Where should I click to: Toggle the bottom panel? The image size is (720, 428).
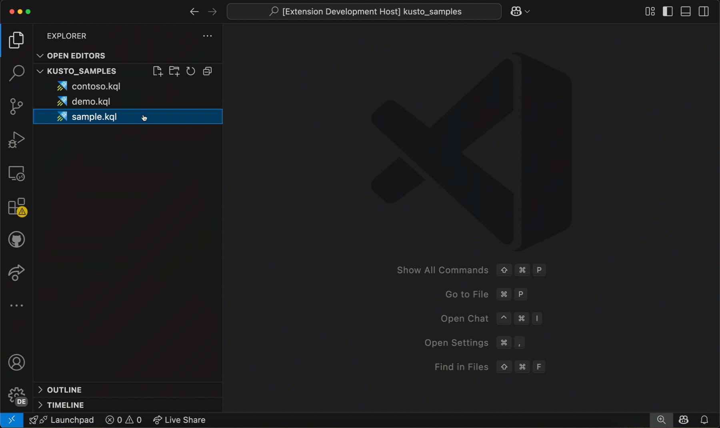pyautogui.click(x=686, y=12)
